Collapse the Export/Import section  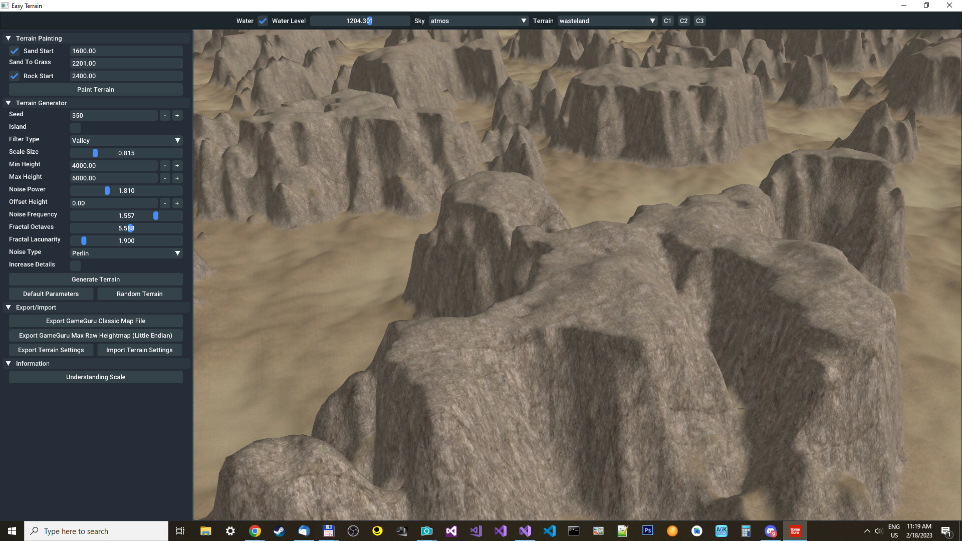[8, 307]
